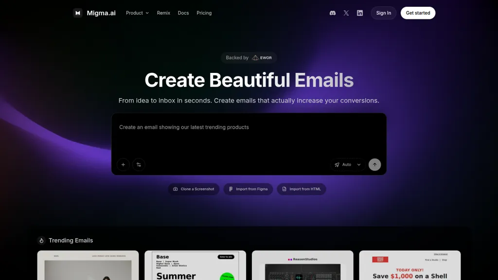The image size is (498, 280).
Task: Open prompt settings sliders icon
Action: [139, 165]
